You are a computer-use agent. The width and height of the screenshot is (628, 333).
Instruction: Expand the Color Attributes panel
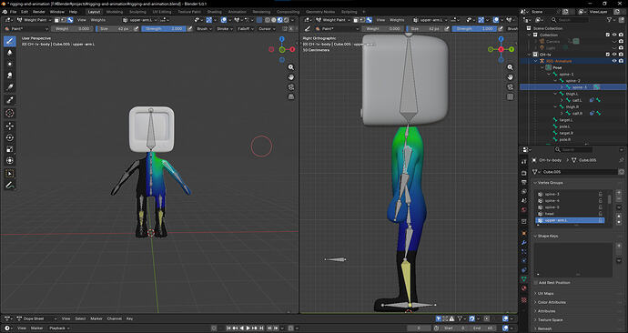tap(552, 302)
